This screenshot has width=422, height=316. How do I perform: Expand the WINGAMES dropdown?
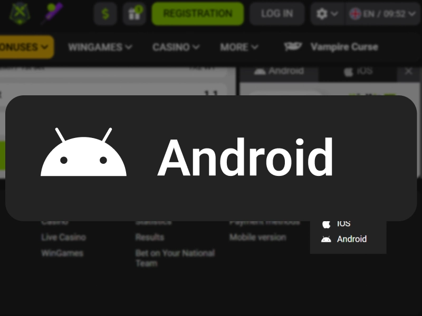tap(100, 47)
